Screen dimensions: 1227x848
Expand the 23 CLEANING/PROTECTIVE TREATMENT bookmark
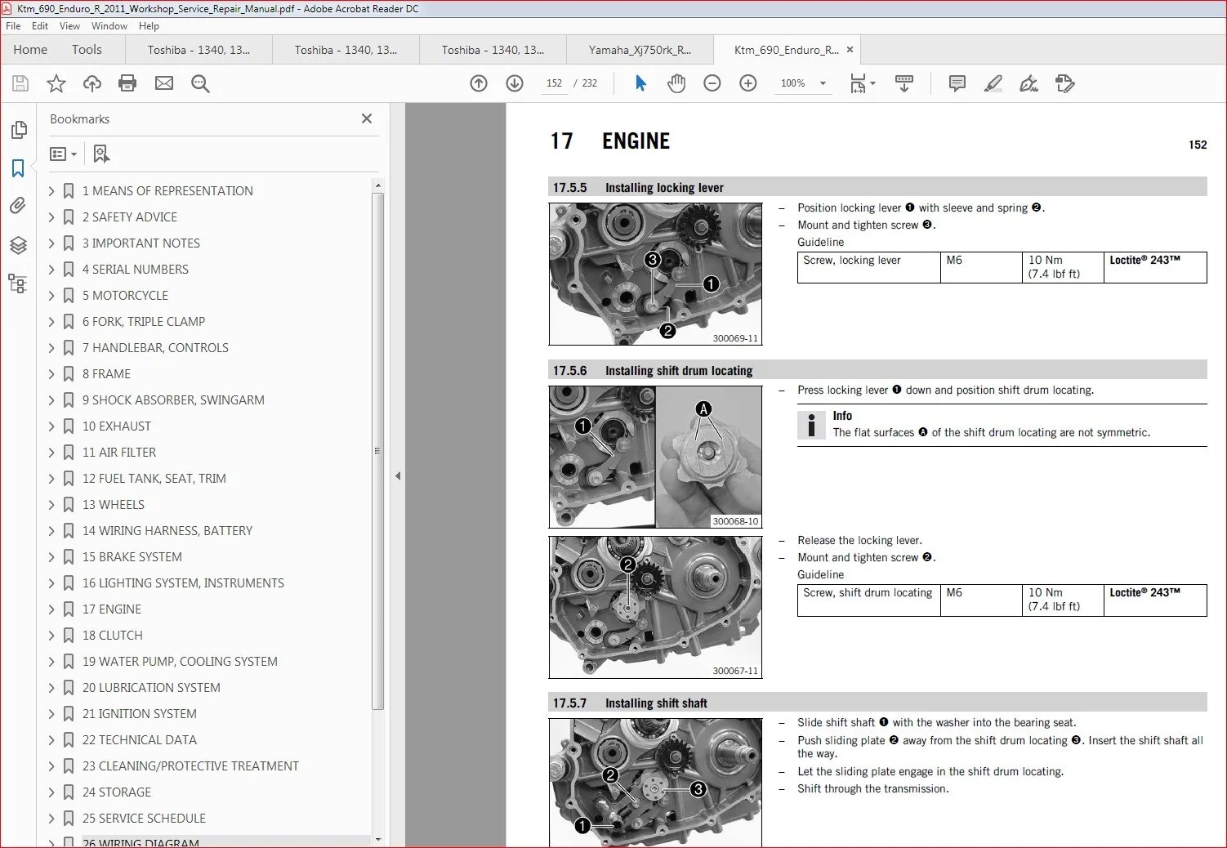click(51, 766)
